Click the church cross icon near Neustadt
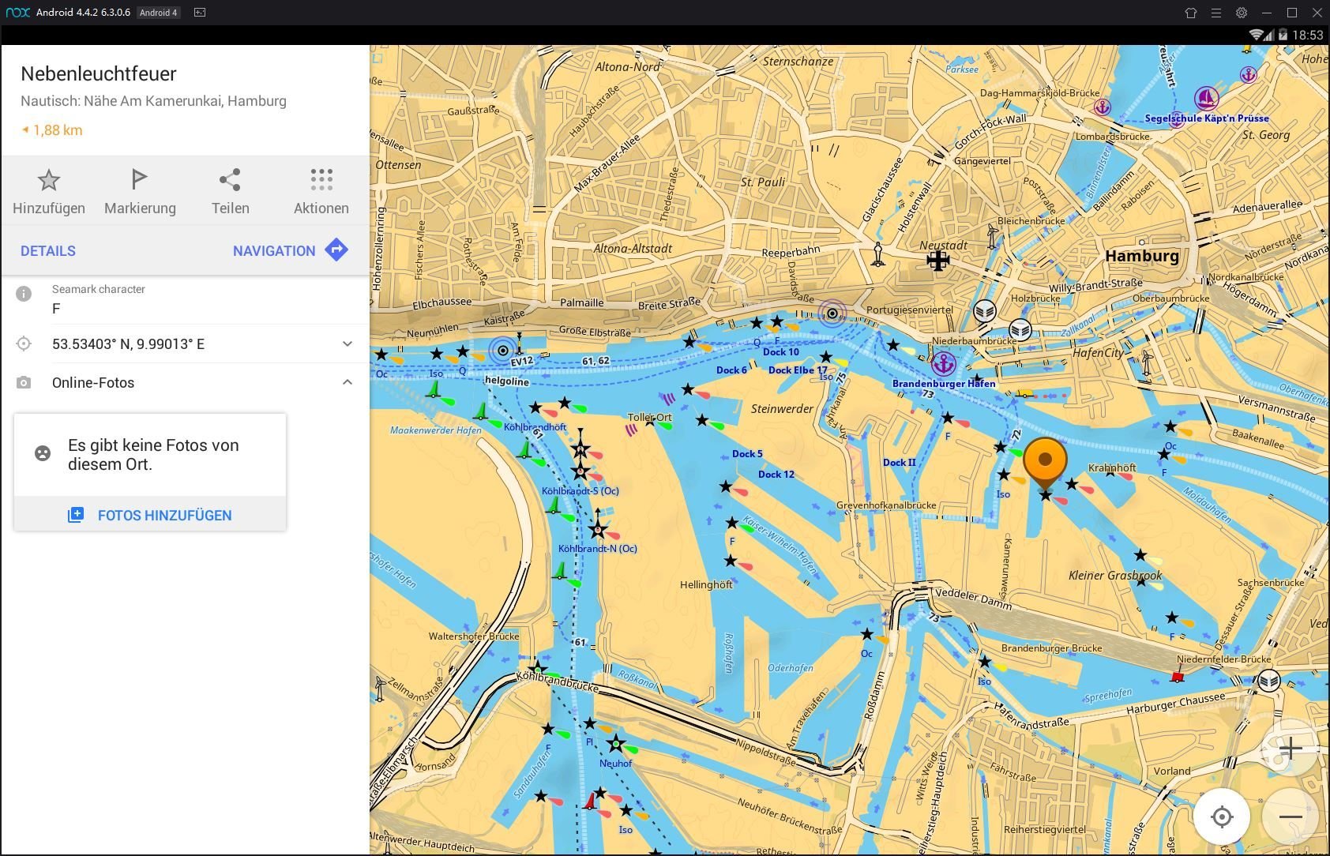 tap(937, 260)
